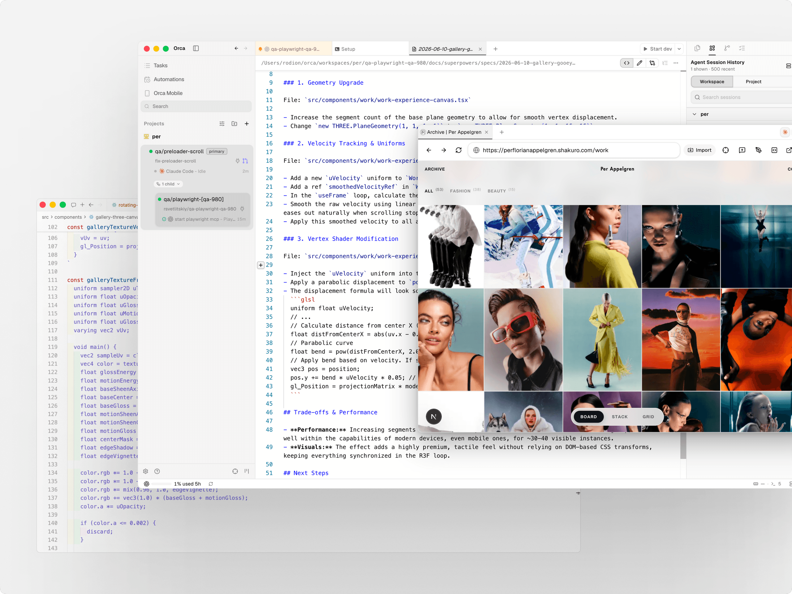The width and height of the screenshot is (792, 594).
Task: Click the new folder icon beside Projects
Action: [234, 123]
